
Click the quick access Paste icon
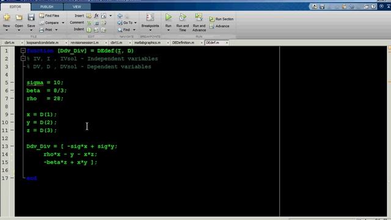pos(344,7)
